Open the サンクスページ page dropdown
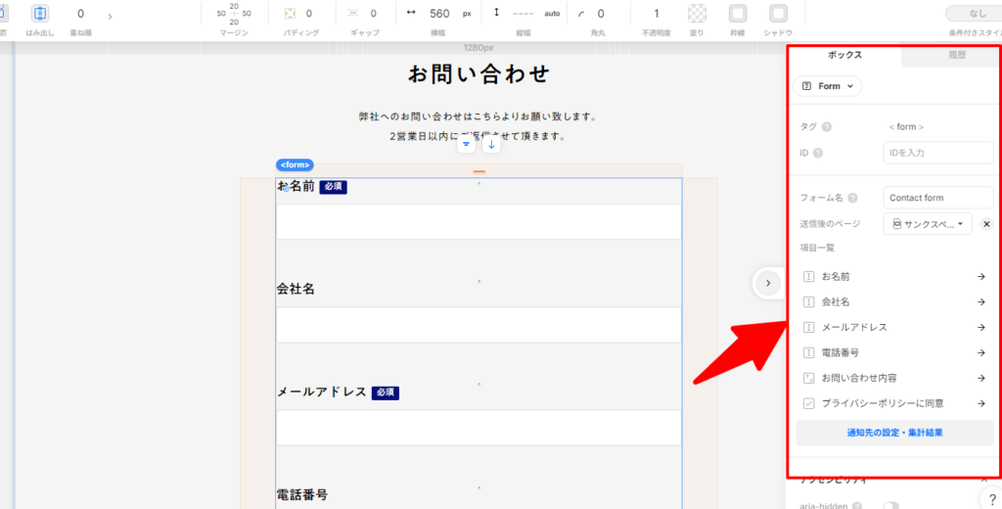Image resolution: width=1002 pixels, height=509 pixels. [x=928, y=224]
